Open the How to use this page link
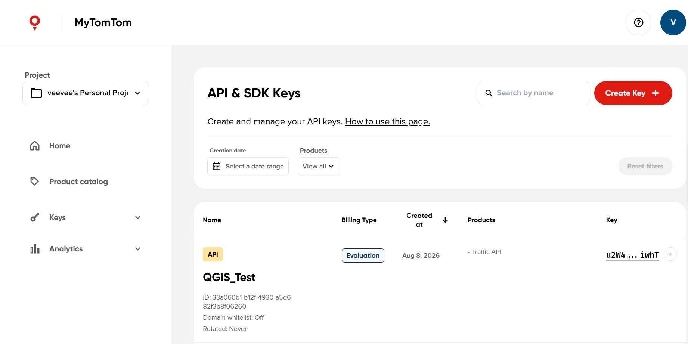 click(x=388, y=122)
